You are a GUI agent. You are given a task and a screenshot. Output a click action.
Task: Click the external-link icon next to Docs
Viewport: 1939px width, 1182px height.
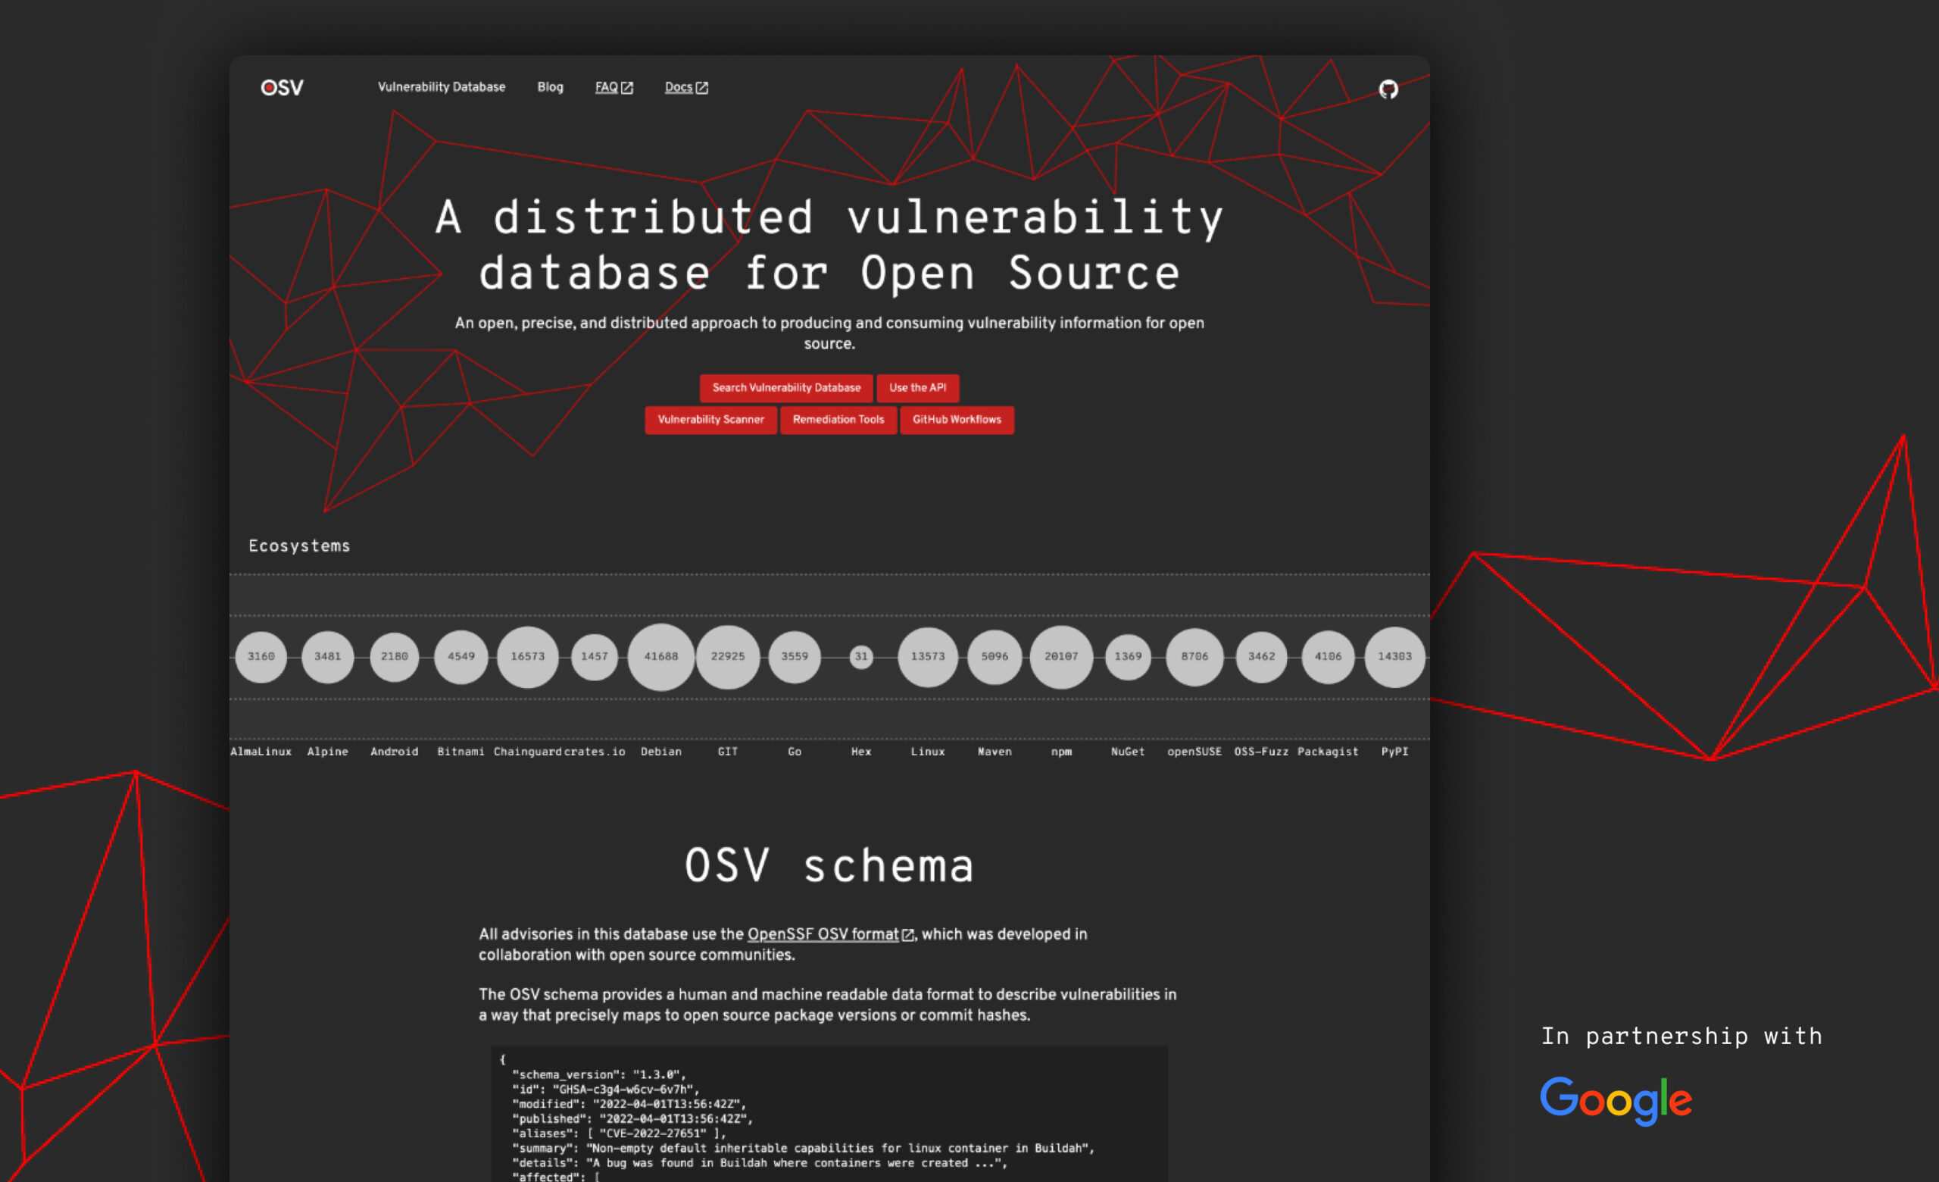point(703,87)
